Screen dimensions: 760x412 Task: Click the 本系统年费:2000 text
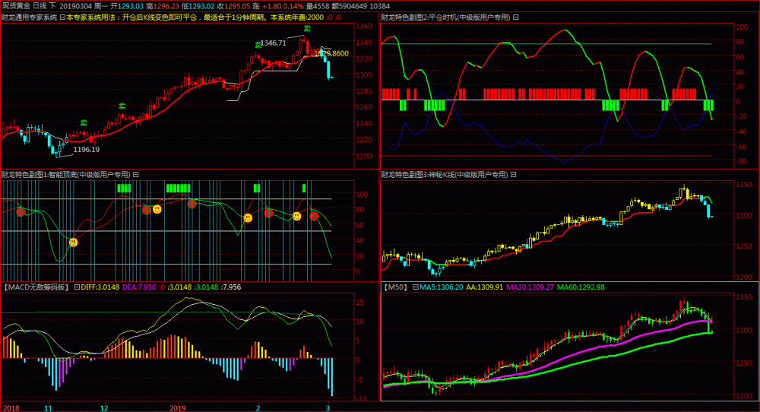296,17
